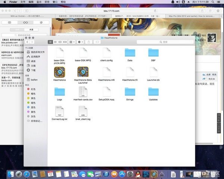Open Battle.net icon in Dock
Image resolution: width=224 pixels, height=179 pixels.
146,174
